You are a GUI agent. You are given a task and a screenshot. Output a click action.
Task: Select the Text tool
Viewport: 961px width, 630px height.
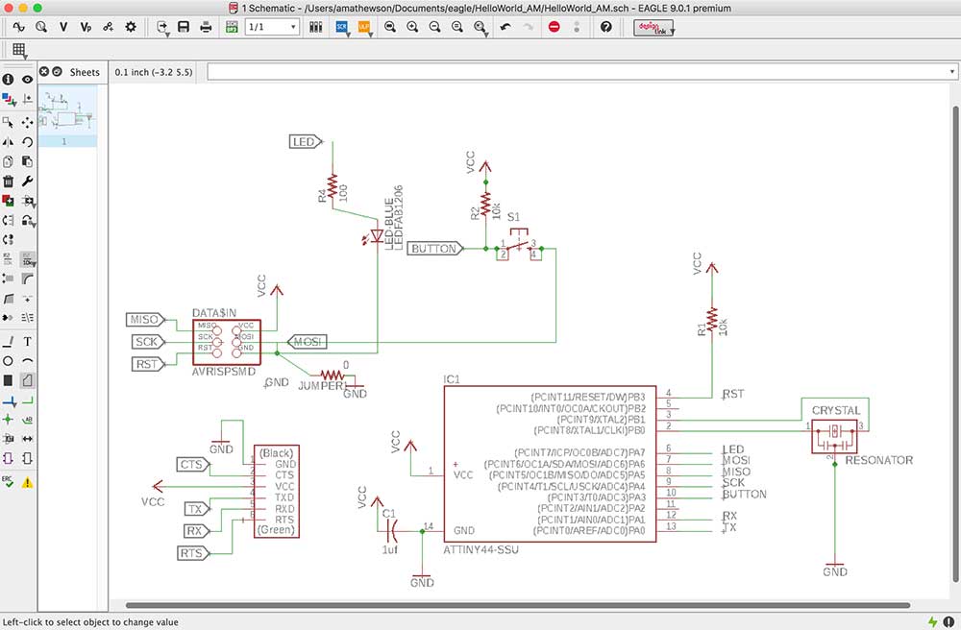28,341
